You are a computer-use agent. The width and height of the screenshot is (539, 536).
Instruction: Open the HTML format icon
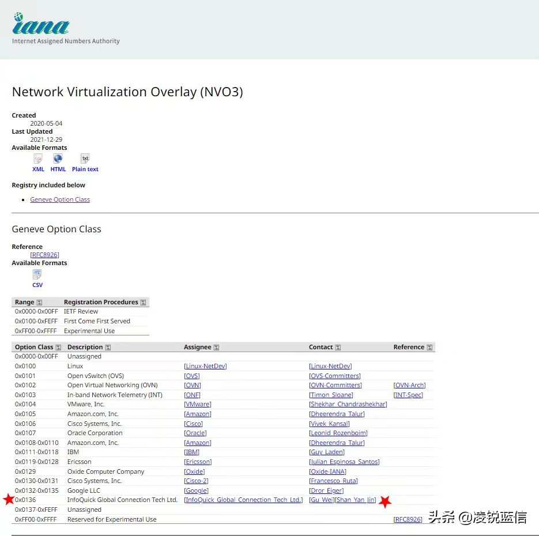58,159
